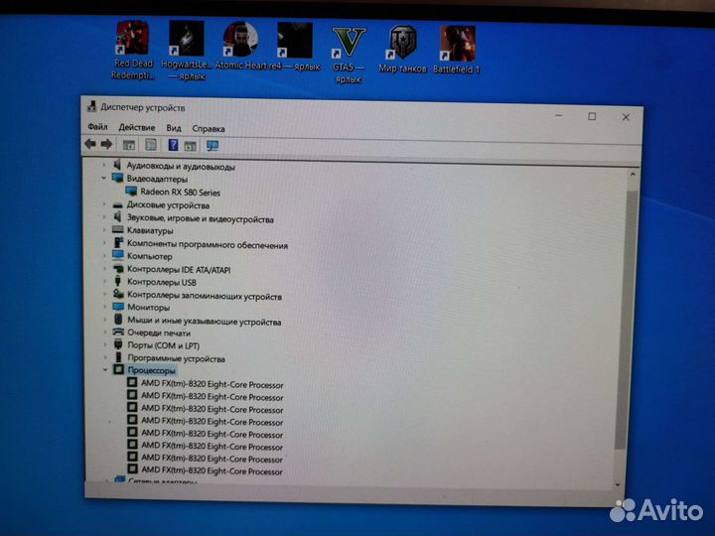Click the scan for hardware changes monitor icon

click(213, 146)
